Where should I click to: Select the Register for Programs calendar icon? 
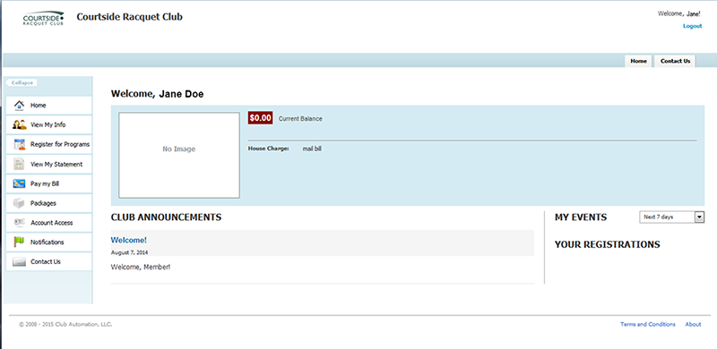[19, 144]
